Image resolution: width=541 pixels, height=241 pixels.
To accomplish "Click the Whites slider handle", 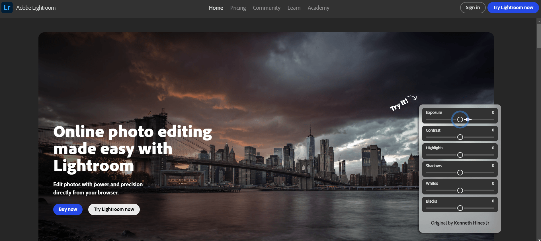I will tap(460, 190).
